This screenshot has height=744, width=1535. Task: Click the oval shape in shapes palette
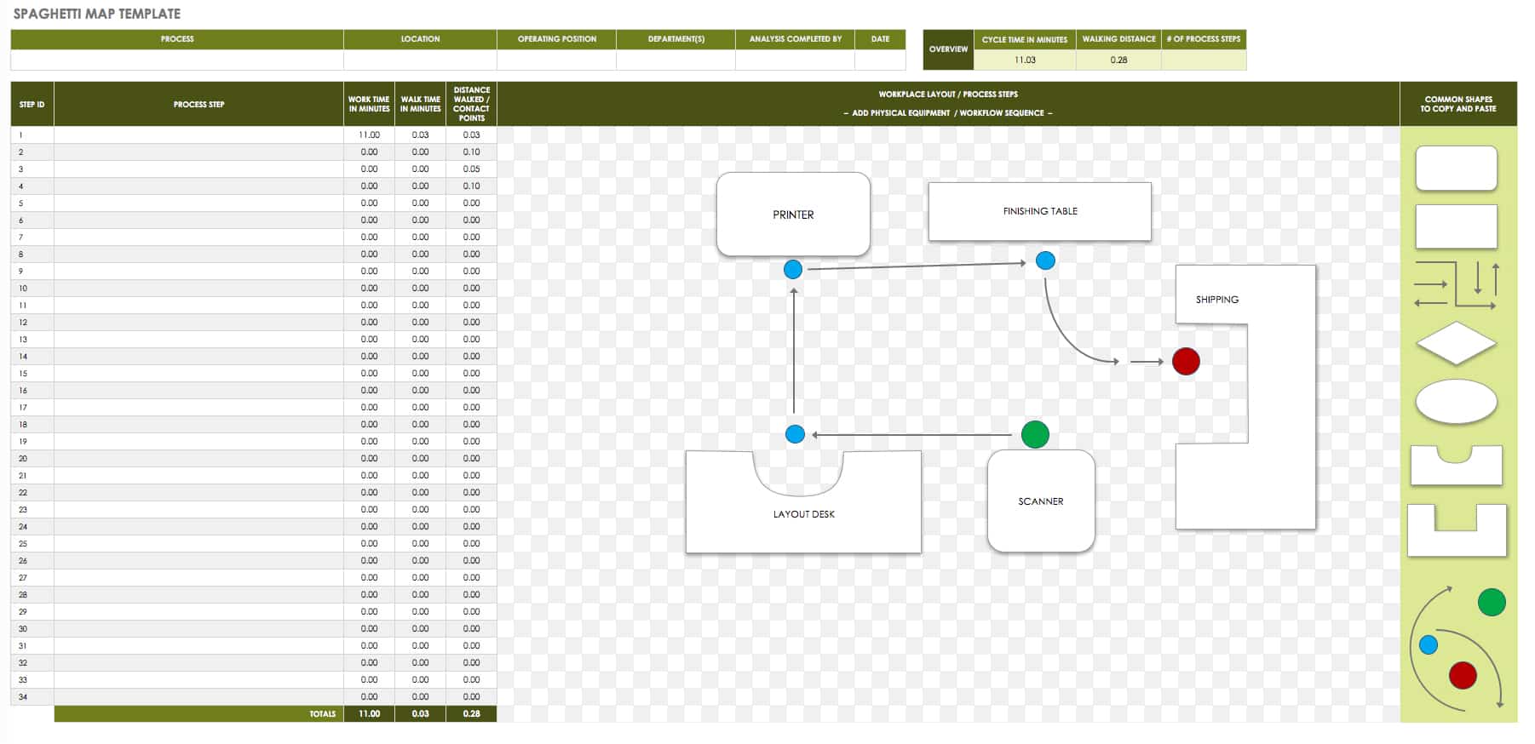click(1456, 401)
